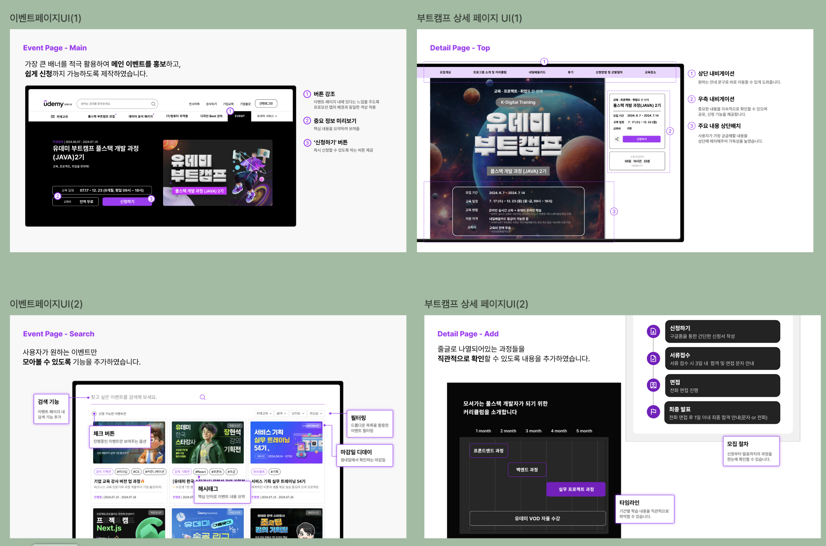
Task: Click 신청하기 on the main event banner
Action: coord(127,202)
